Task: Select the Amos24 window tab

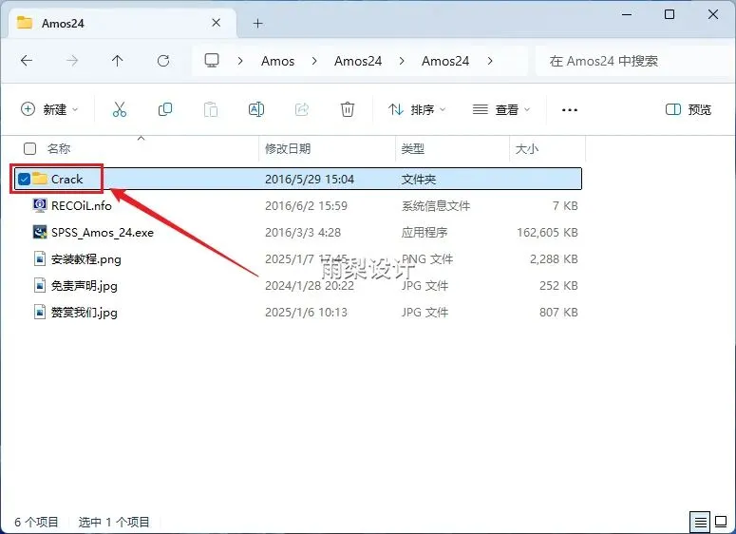Action: [122, 23]
